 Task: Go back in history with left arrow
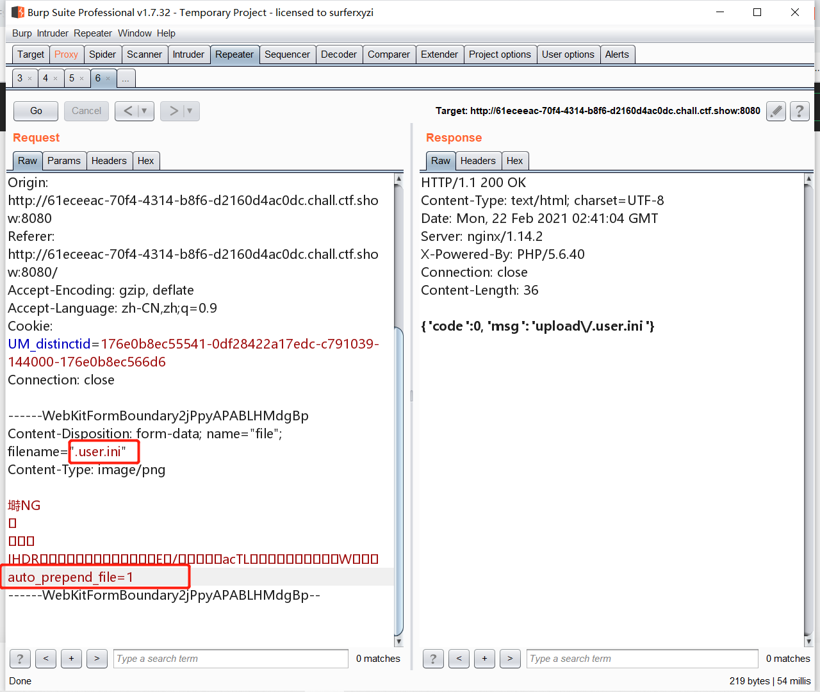coord(127,111)
